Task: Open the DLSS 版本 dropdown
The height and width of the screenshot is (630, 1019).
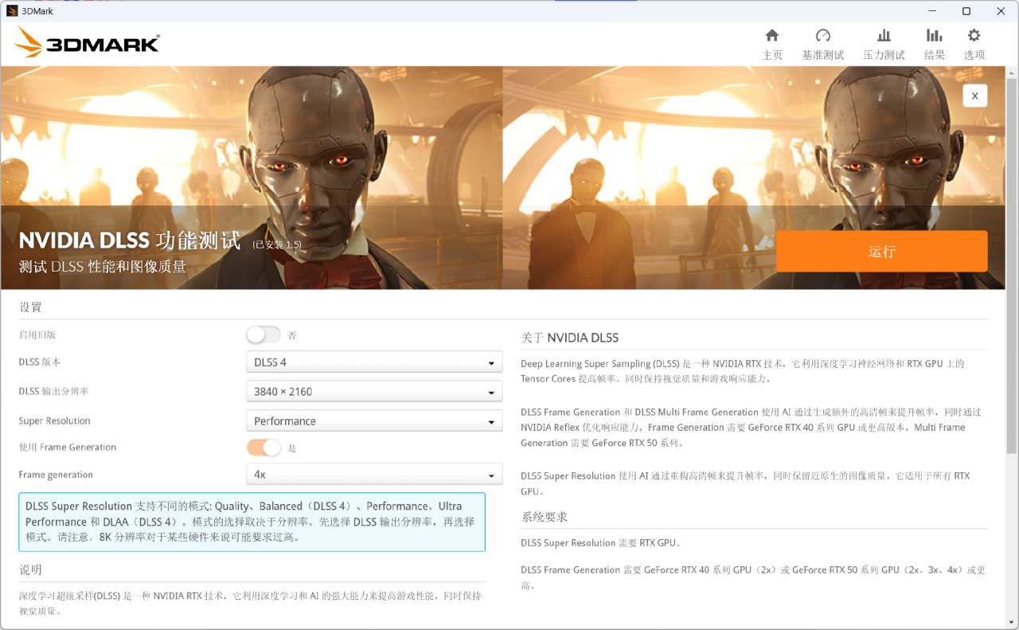Action: point(374,362)
